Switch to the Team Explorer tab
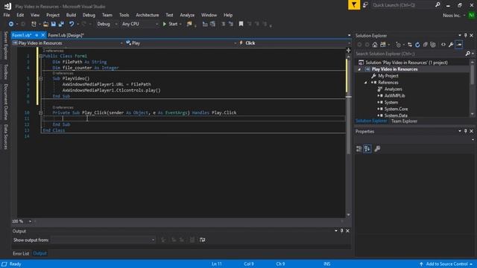 click(x=404, y=121)
